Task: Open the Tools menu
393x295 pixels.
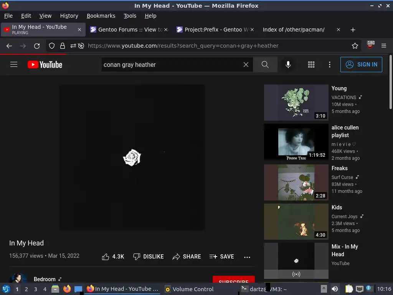Action: point(130,16)
